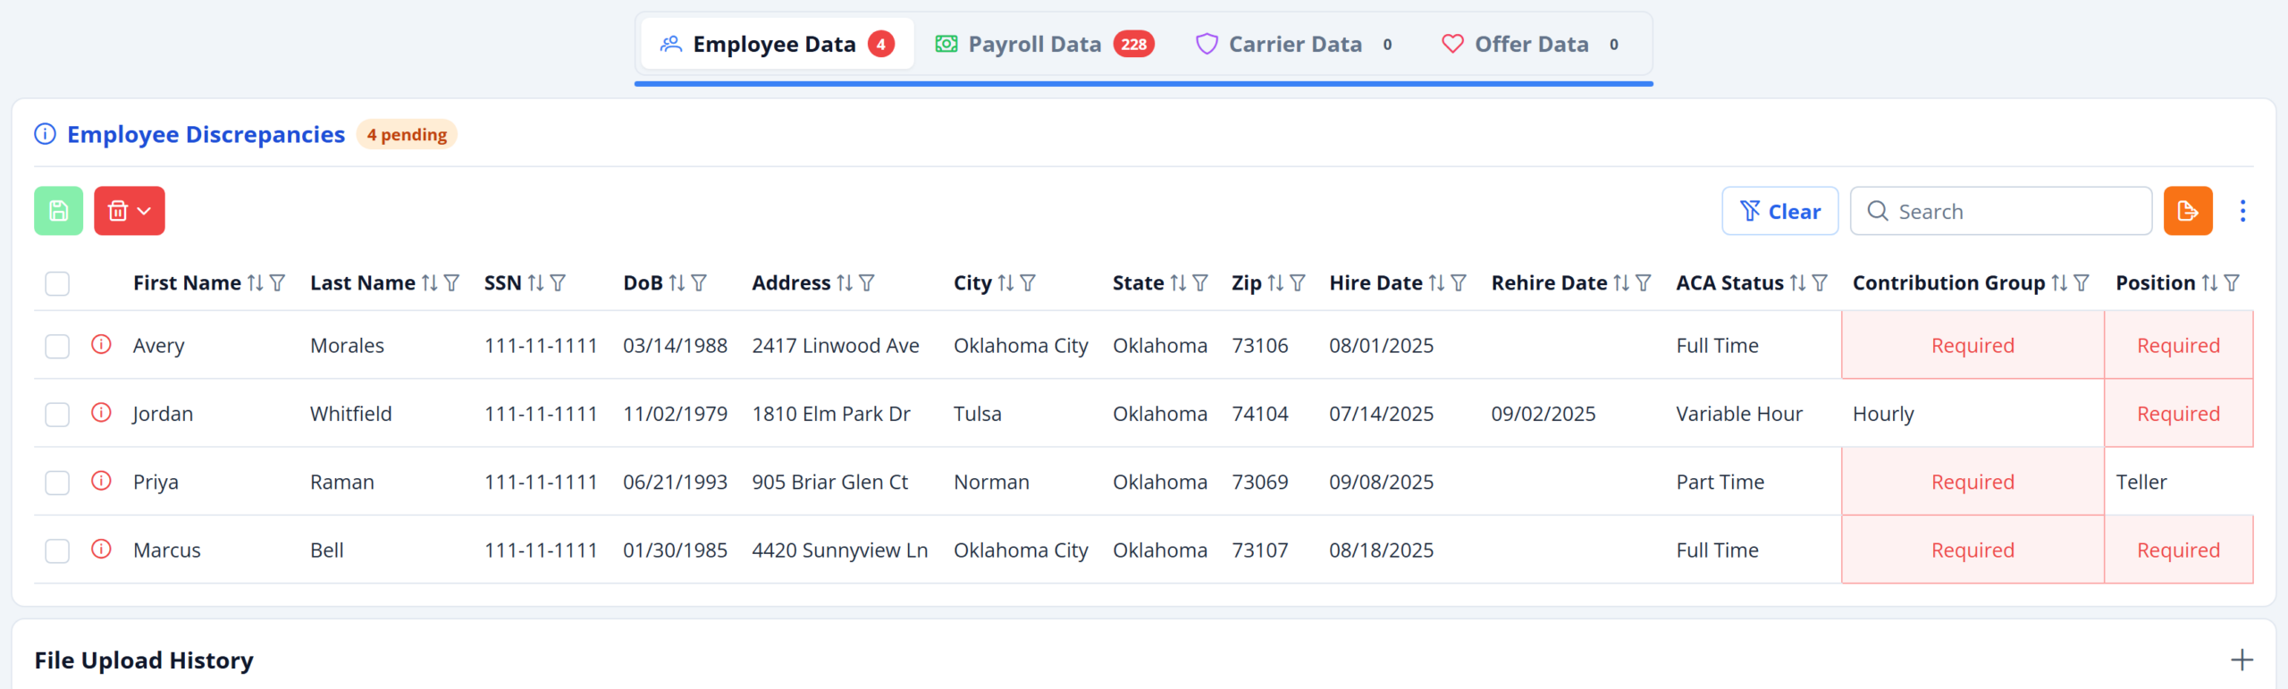This screenshot has height=689, width=2288.
Task: Sort by Contribution Group column
Action: pyautogui.click(x=2060, y=283)
